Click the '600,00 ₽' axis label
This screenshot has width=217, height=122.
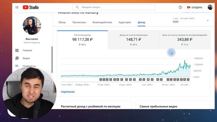click(198, 71)
